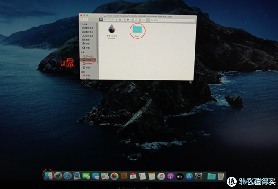Open Reminders from the Dock
The image size is (278, 189).
click(142, 176)
